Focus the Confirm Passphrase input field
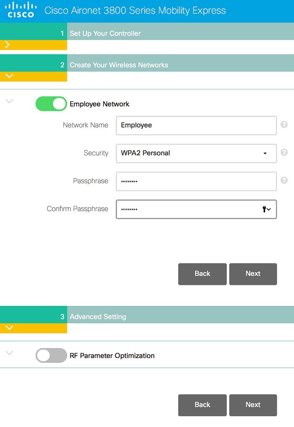 click(196, 209)
